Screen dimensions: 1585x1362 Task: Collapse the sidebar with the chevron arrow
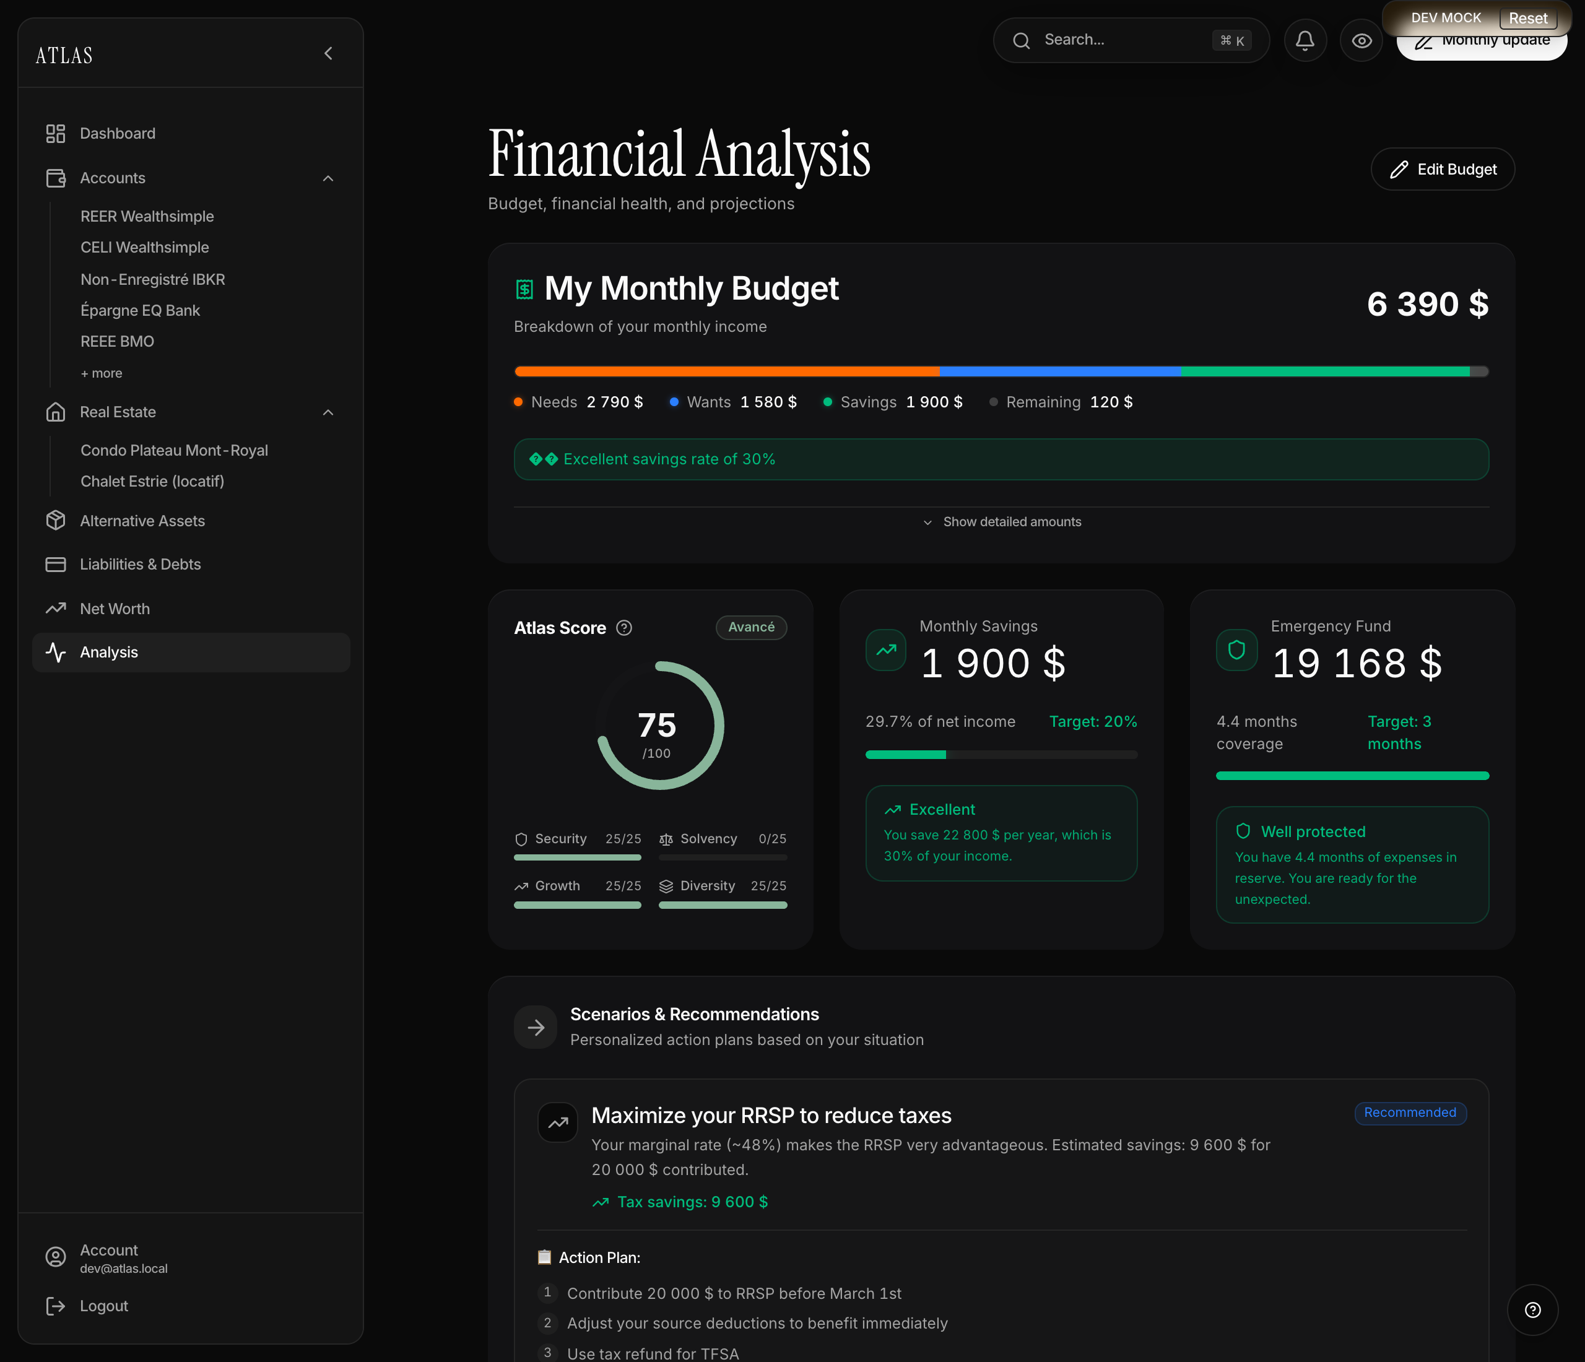(328, 53)
